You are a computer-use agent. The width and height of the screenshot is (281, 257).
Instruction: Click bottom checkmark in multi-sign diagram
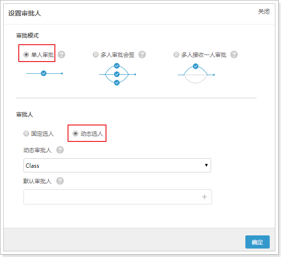(117, 83)
